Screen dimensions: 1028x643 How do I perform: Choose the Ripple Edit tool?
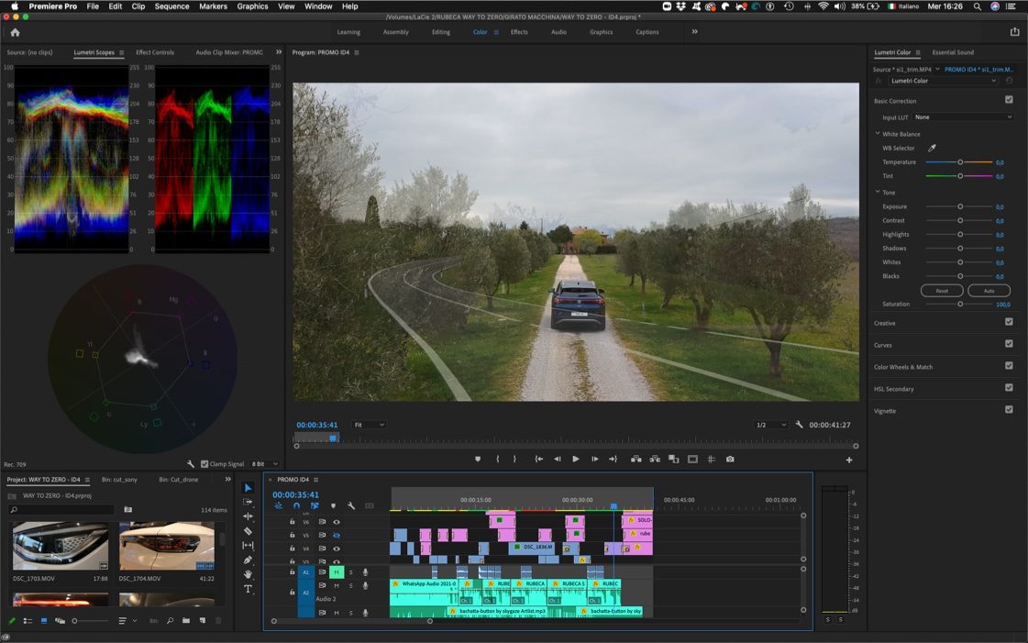pyautogui.click(x=248, y=516)
